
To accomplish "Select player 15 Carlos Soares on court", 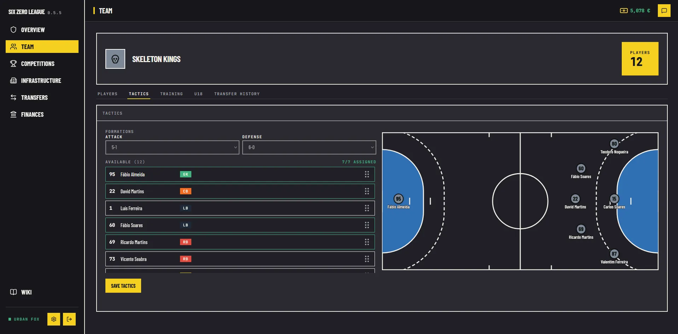I will tap(614, 199).
